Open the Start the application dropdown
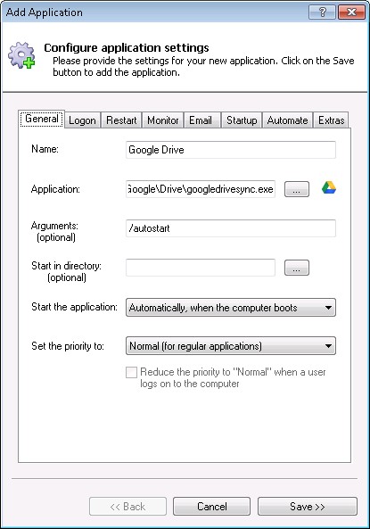 pos(231,308)
